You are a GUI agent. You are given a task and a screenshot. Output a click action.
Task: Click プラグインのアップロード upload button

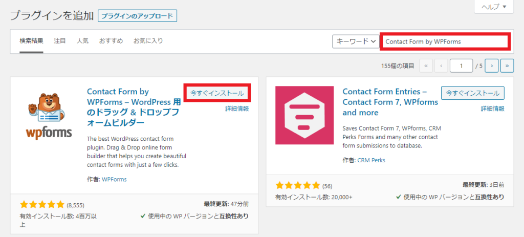pos(137,16)
